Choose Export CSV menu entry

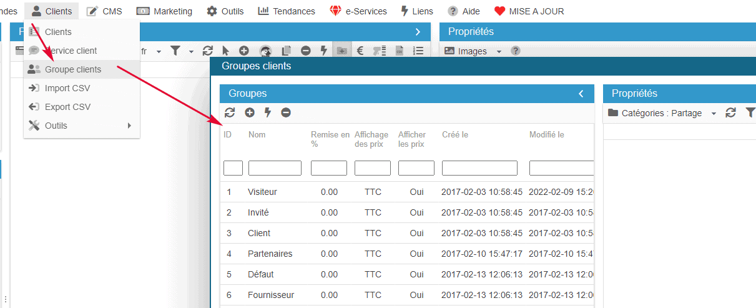pyautogui.click(x=67, y=107)
